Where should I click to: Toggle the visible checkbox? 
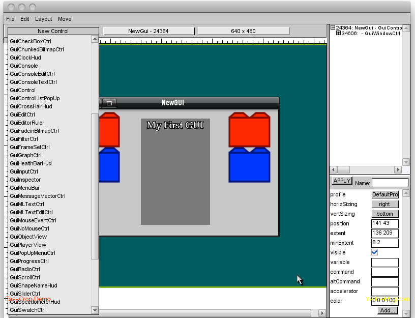(x=375, y=252)
